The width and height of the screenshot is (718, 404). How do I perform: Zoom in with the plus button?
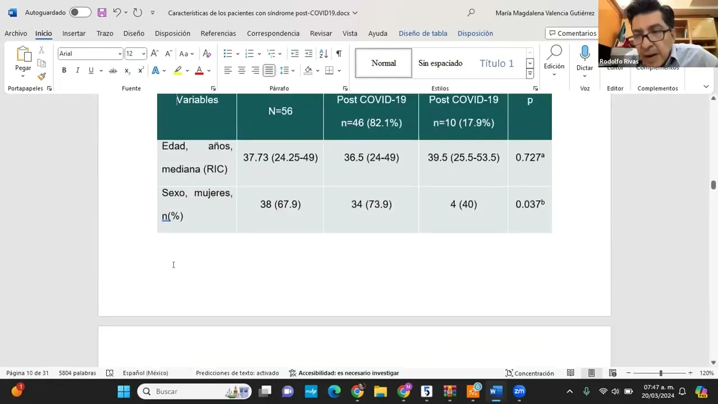point(691,373)
